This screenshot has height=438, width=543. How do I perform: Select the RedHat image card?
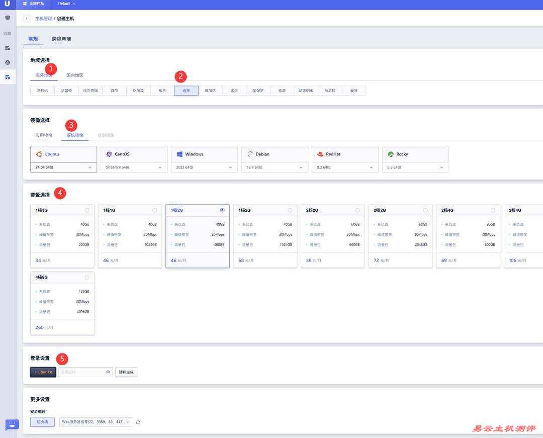(345, 154)
